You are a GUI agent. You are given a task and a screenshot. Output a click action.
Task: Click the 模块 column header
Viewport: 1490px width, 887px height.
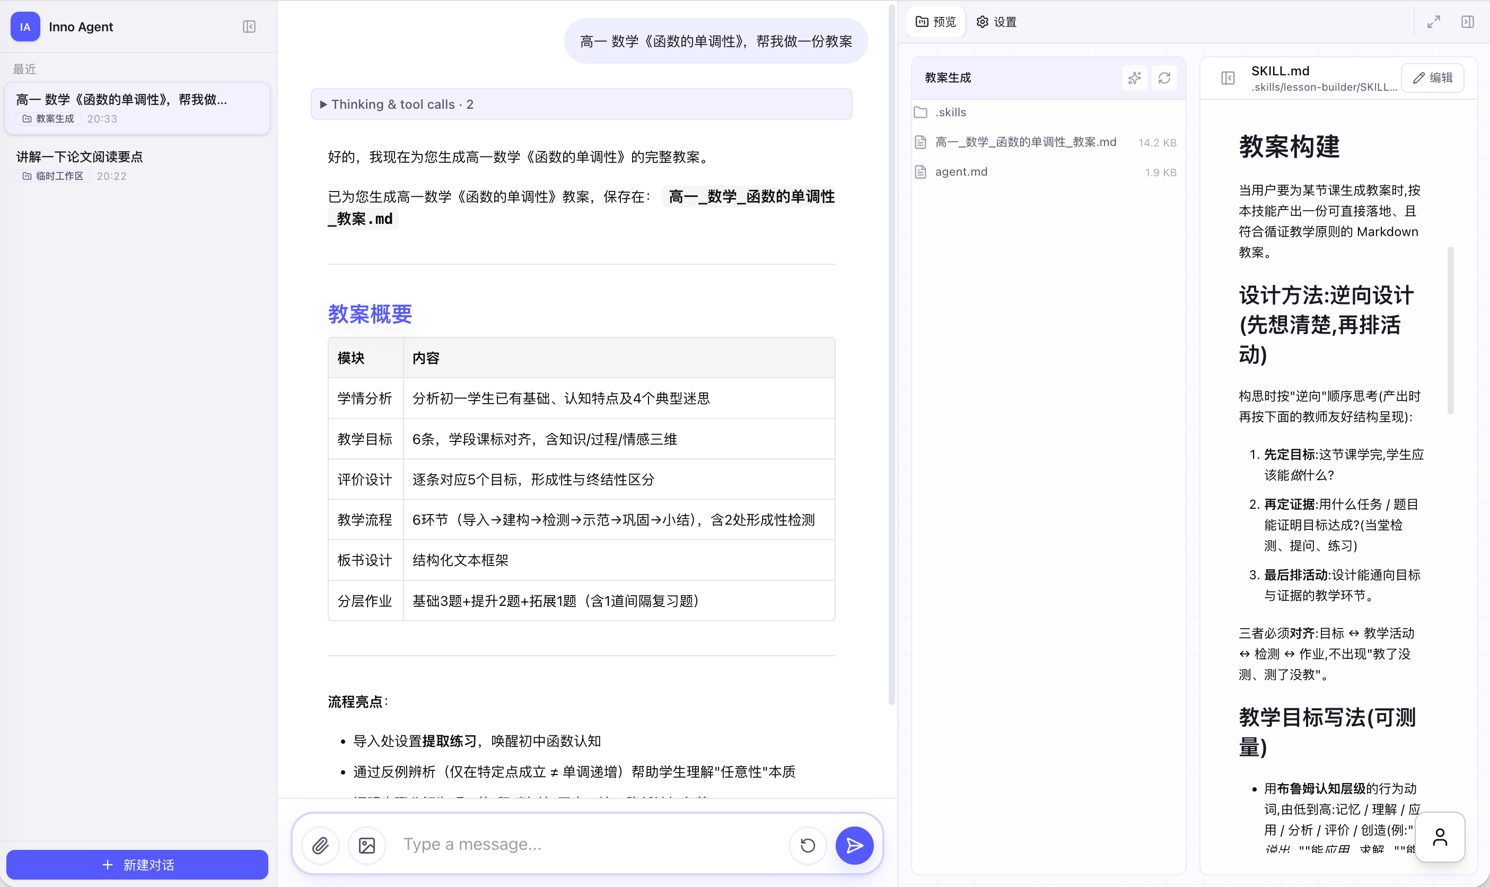coord(365,358)
